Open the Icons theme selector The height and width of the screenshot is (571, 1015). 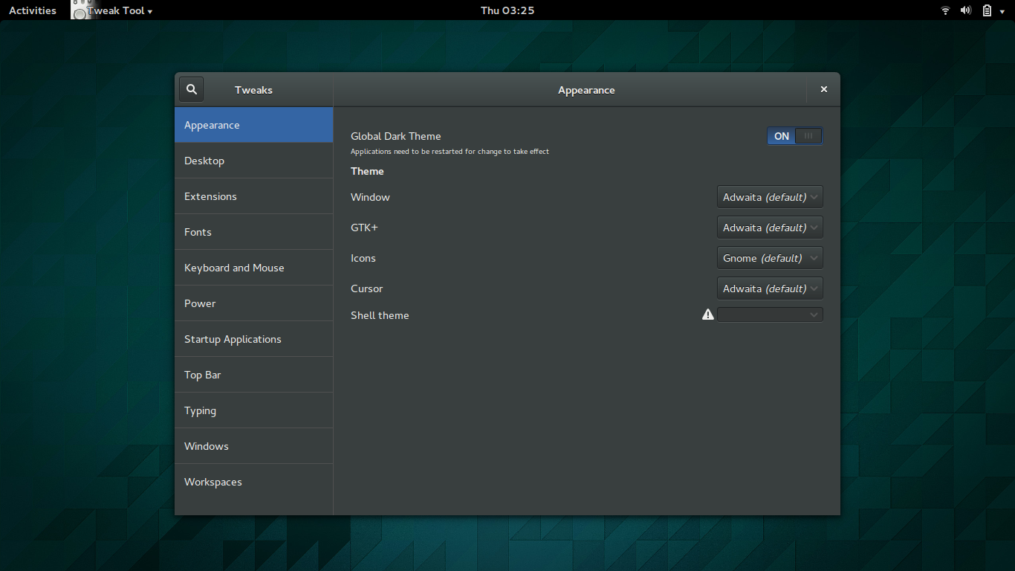[x=770, y=257]
